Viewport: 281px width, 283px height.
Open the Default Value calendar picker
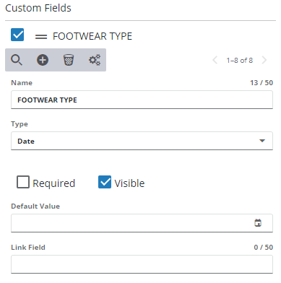(x=258, y=223)
